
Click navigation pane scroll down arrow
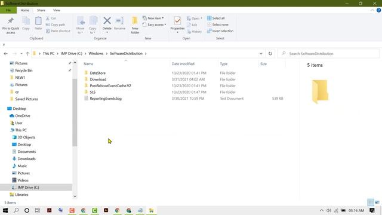[x=75, y=196]
